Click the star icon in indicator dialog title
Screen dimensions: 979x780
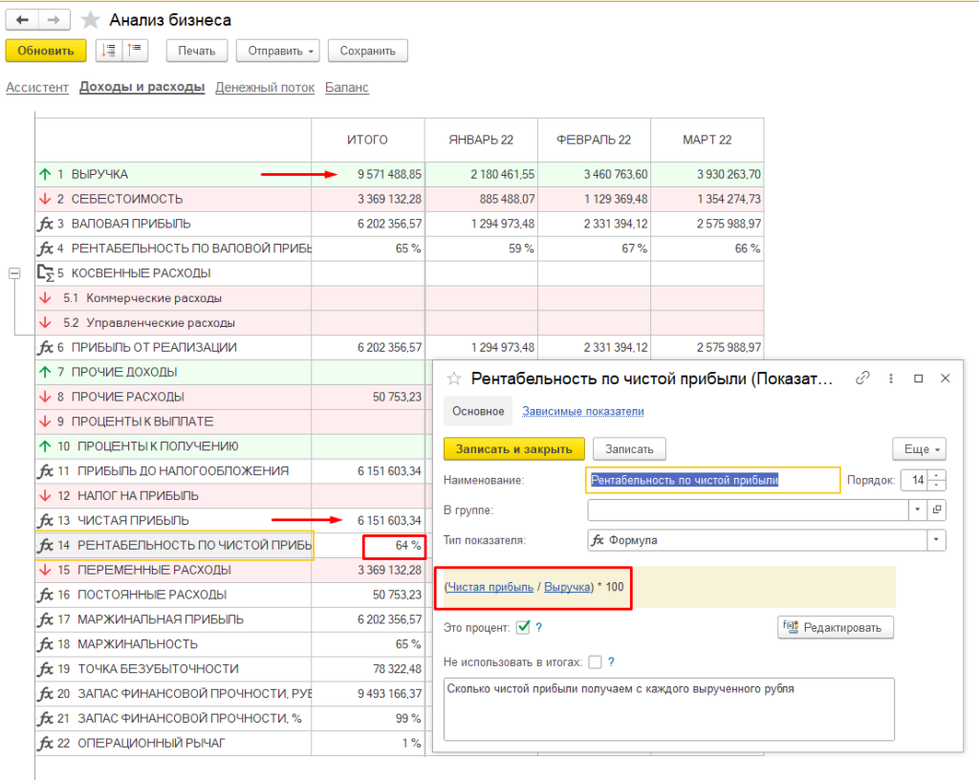click(454, 379)
